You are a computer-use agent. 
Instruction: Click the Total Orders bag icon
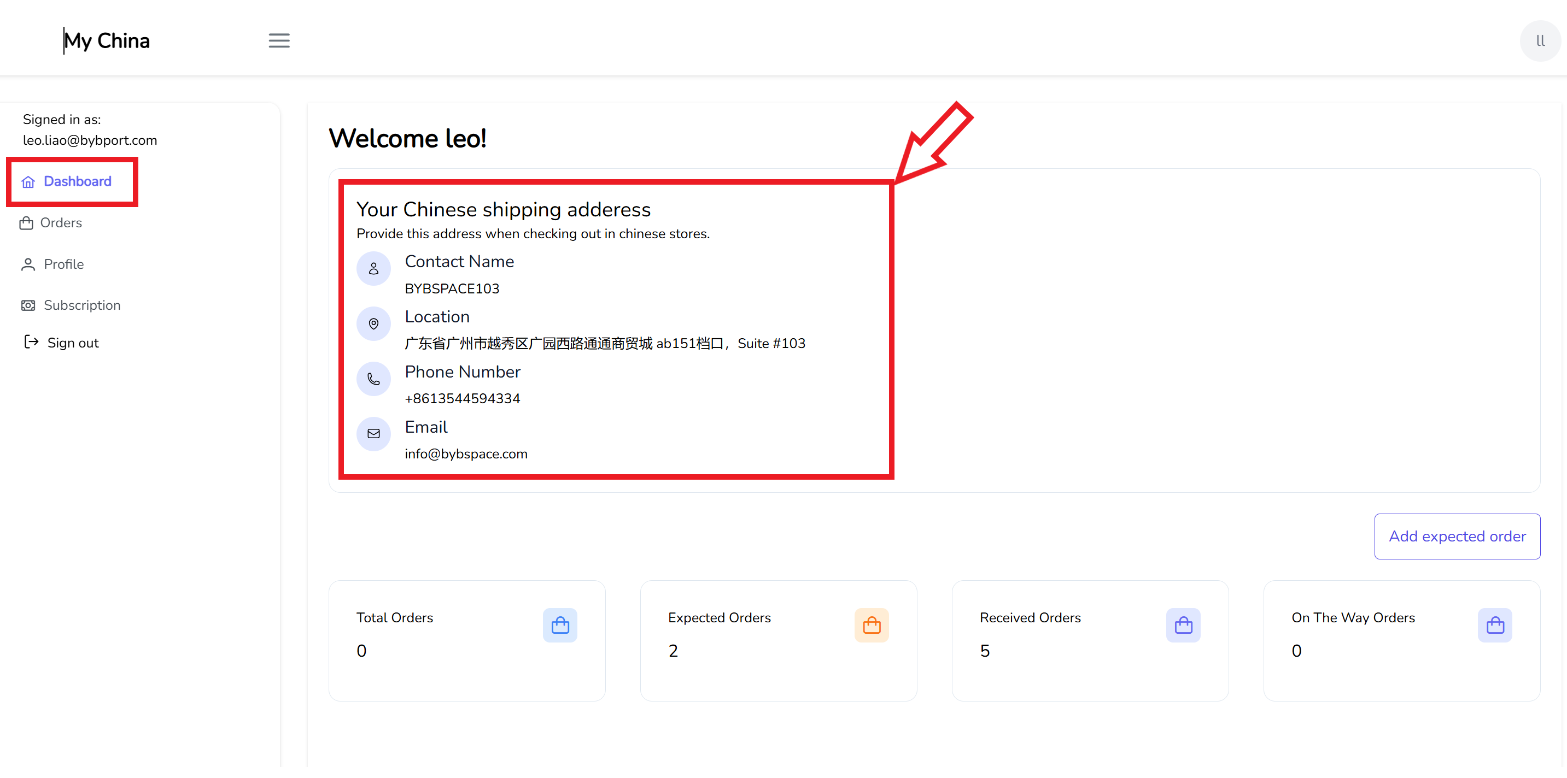coord(560,625)
